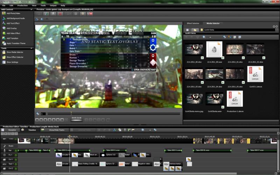Pause the preview playback

pos(49,120)
